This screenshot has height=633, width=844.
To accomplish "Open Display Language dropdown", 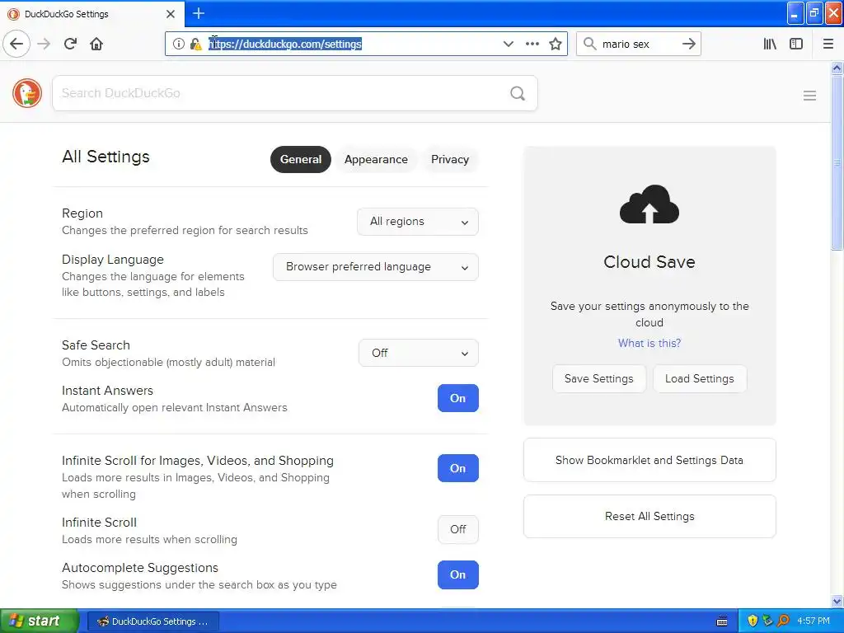I will click(376, 267).
